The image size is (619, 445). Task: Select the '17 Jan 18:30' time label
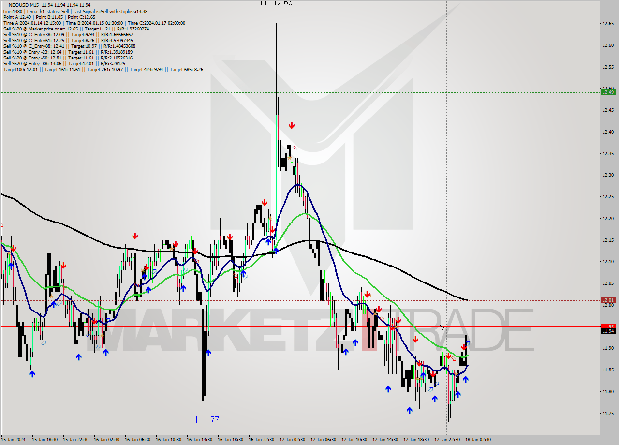416,439
